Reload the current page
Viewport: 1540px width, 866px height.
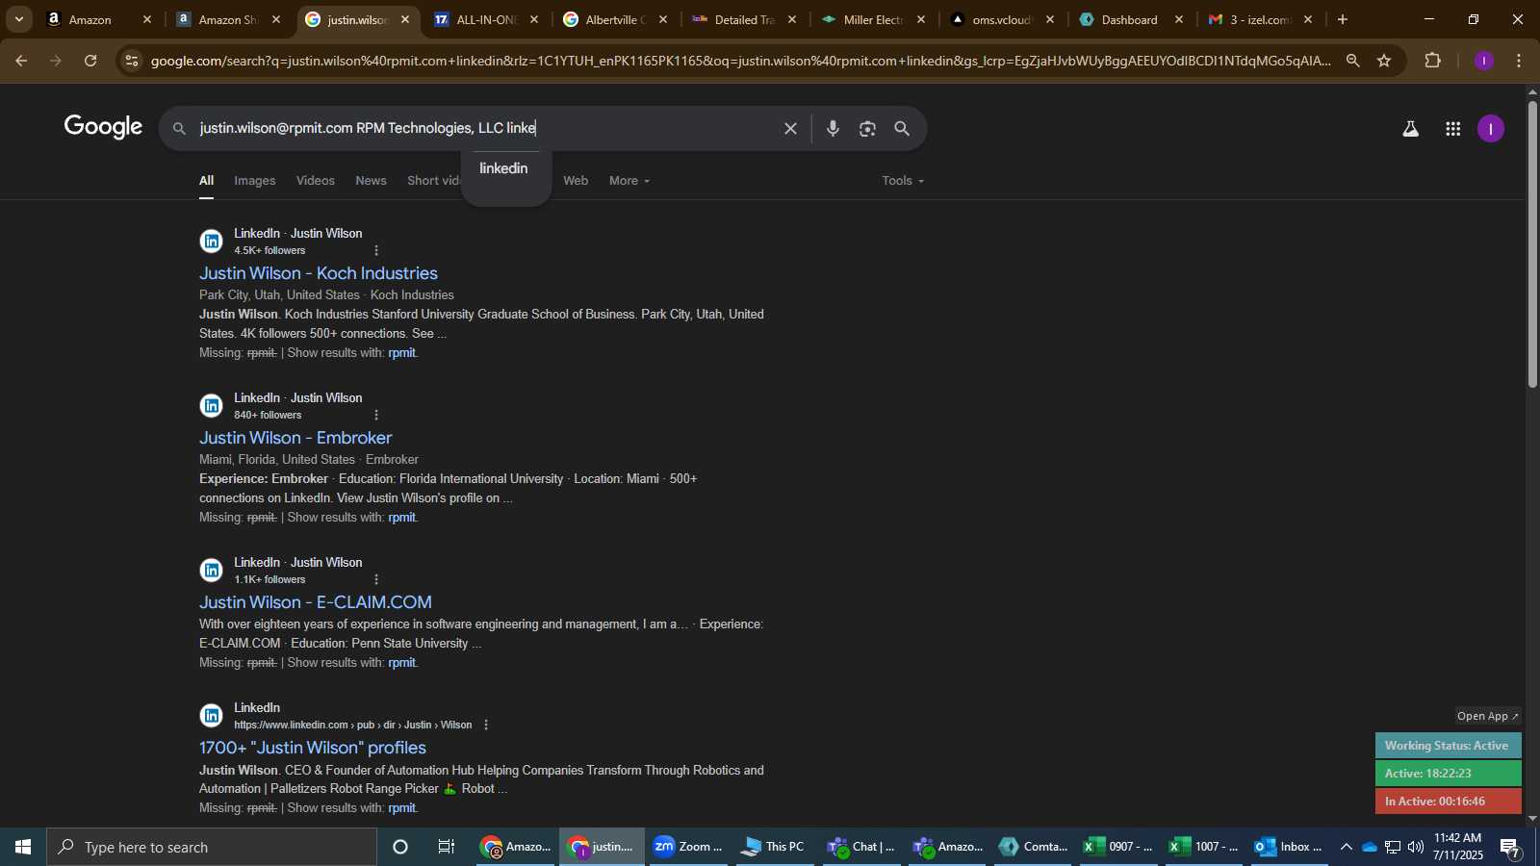90,61
